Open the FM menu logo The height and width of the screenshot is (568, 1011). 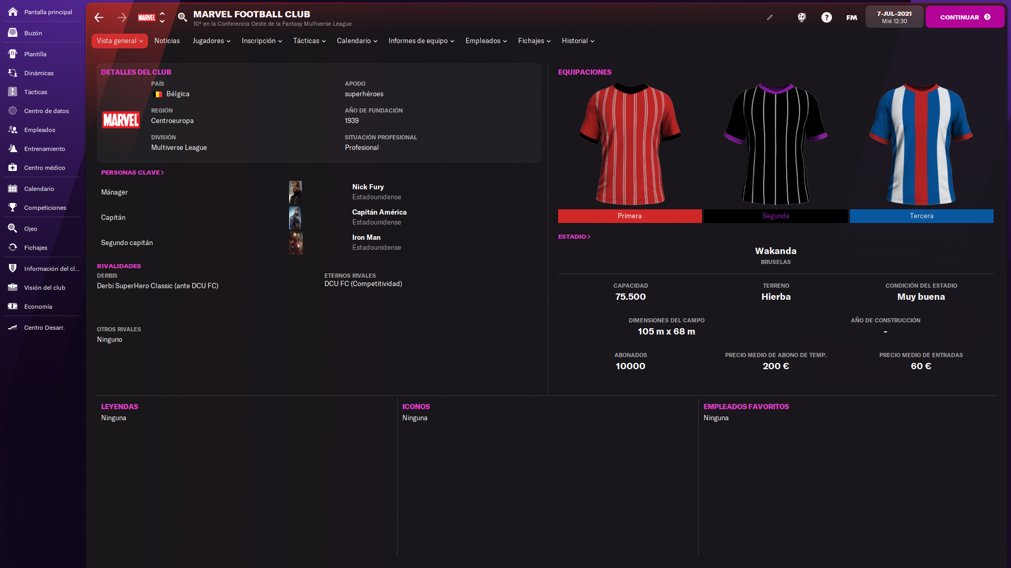pyautogui.click(x=851, y=17)
